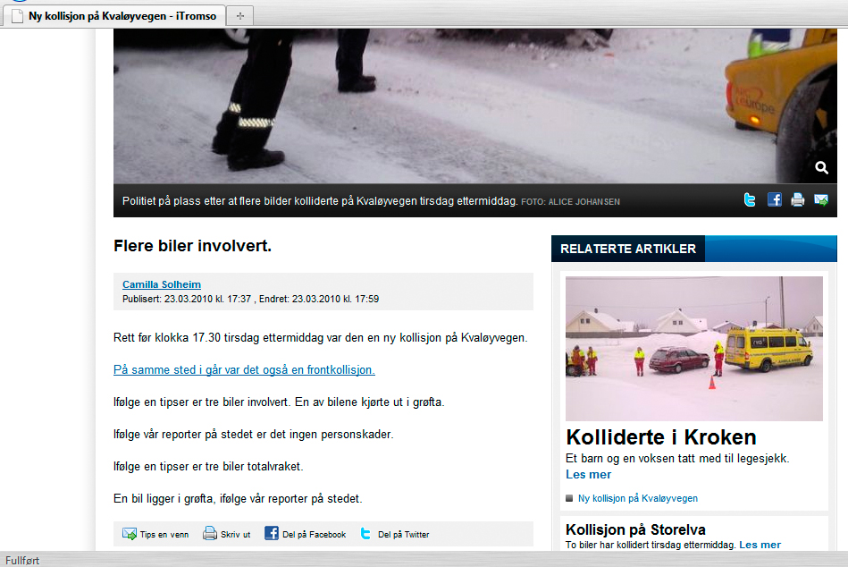Click the Twitter icon in the photo caption
The height and width of the screenshot is (567, 848).
(750, 200)
